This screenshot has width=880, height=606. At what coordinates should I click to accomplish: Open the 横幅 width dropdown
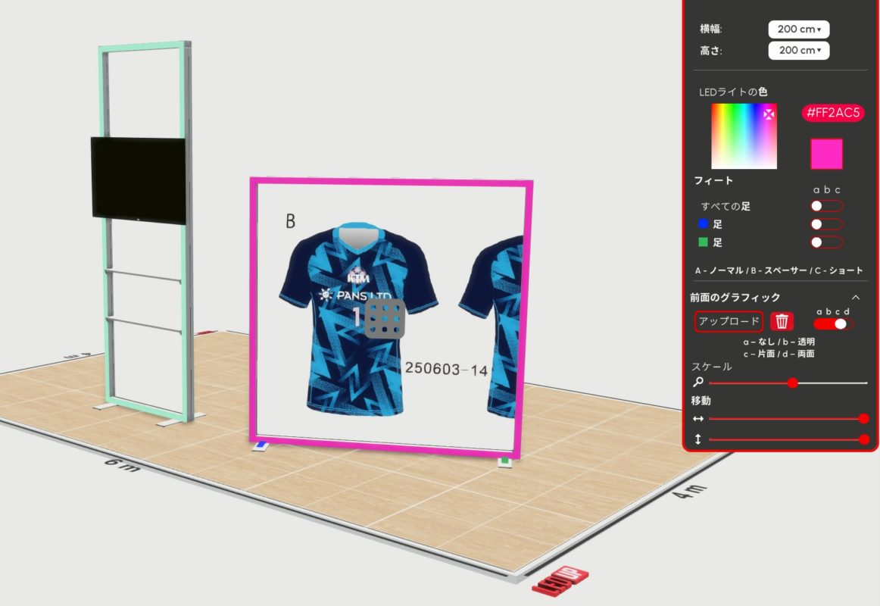point(799,30)
